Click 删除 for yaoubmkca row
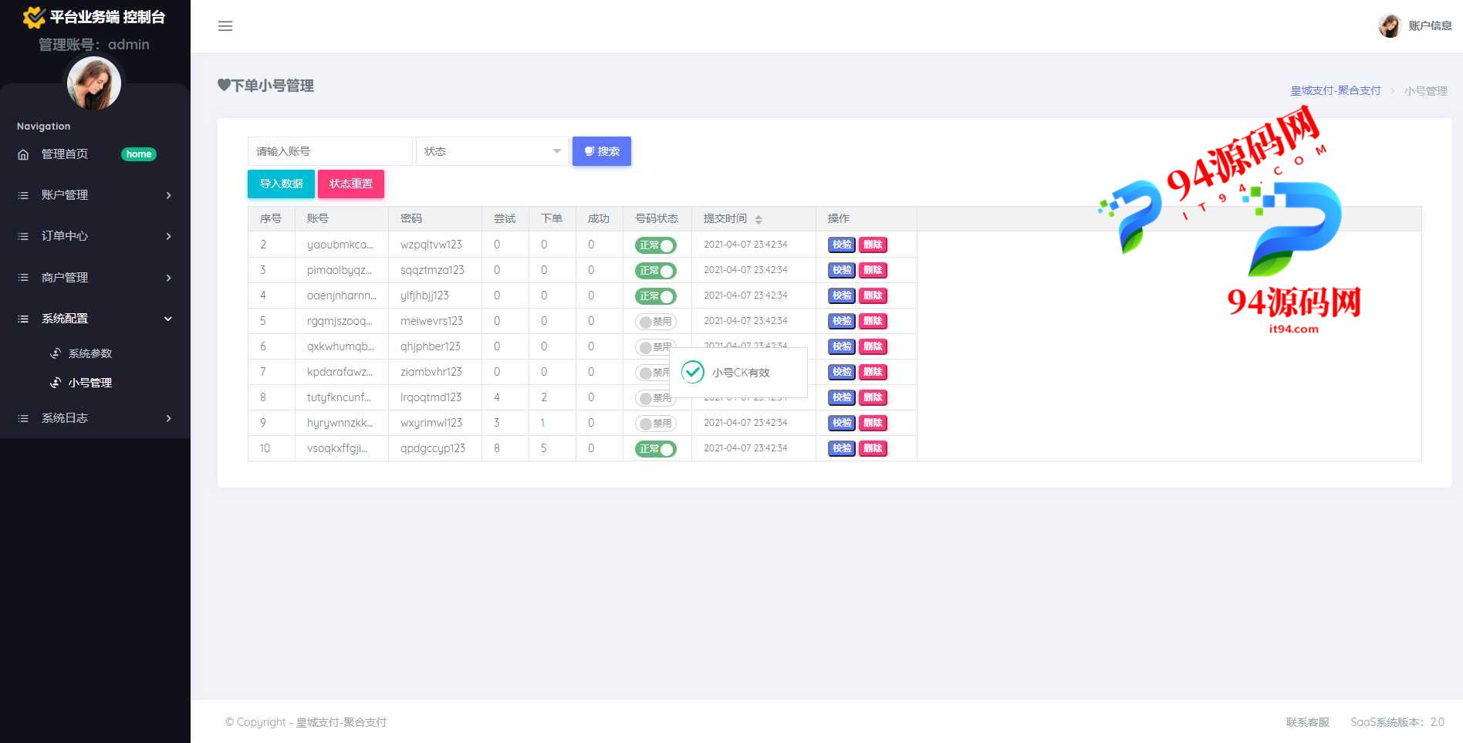1463x743 pixels. 873,245
